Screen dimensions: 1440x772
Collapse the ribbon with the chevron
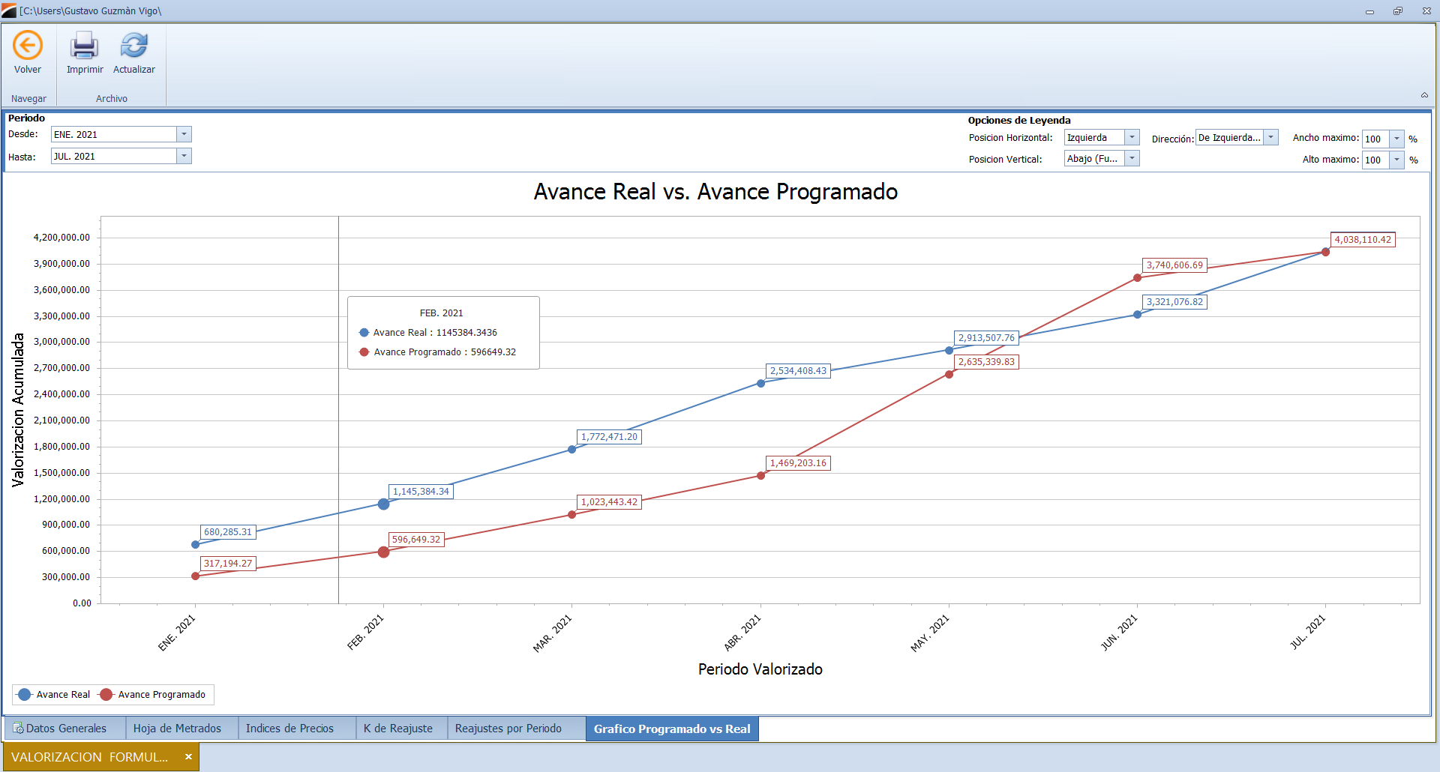coord(1423,95)
